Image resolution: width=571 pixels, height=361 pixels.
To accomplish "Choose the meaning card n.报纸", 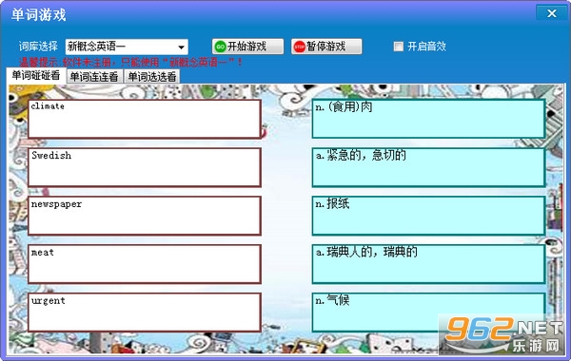I will coord(428,216).
